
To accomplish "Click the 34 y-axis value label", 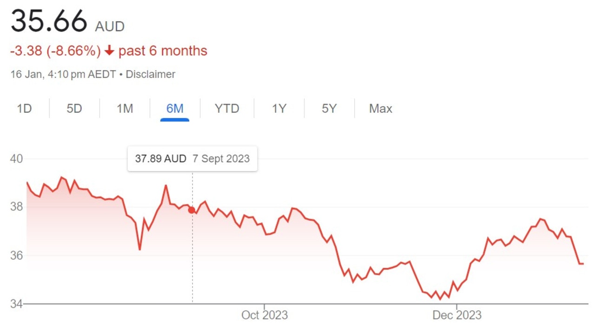I will pyautogui.click(x=16, y=304).
